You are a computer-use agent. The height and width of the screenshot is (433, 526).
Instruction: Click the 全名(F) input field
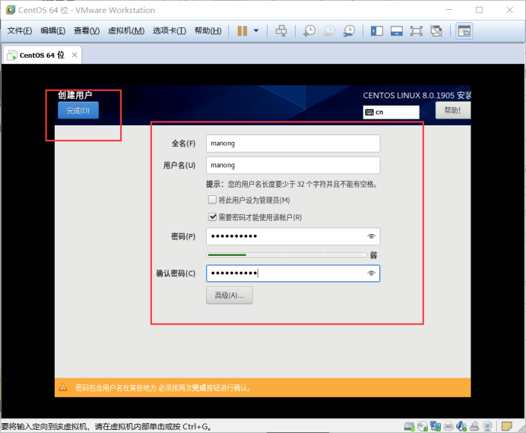[293, 144]
